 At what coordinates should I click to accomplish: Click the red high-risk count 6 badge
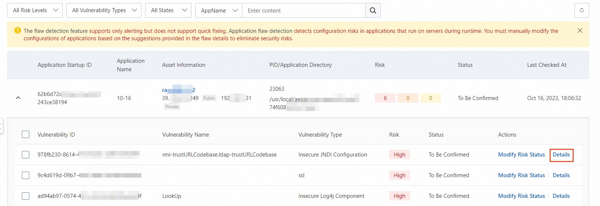click(385, 98)
